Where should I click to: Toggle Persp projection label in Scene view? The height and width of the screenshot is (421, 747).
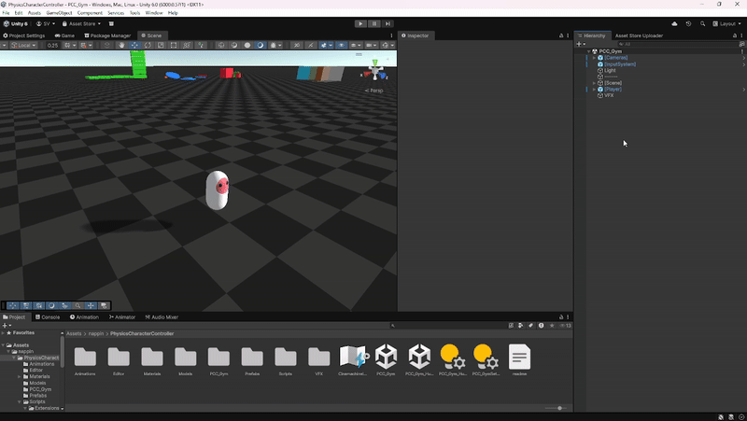point(374,91)
